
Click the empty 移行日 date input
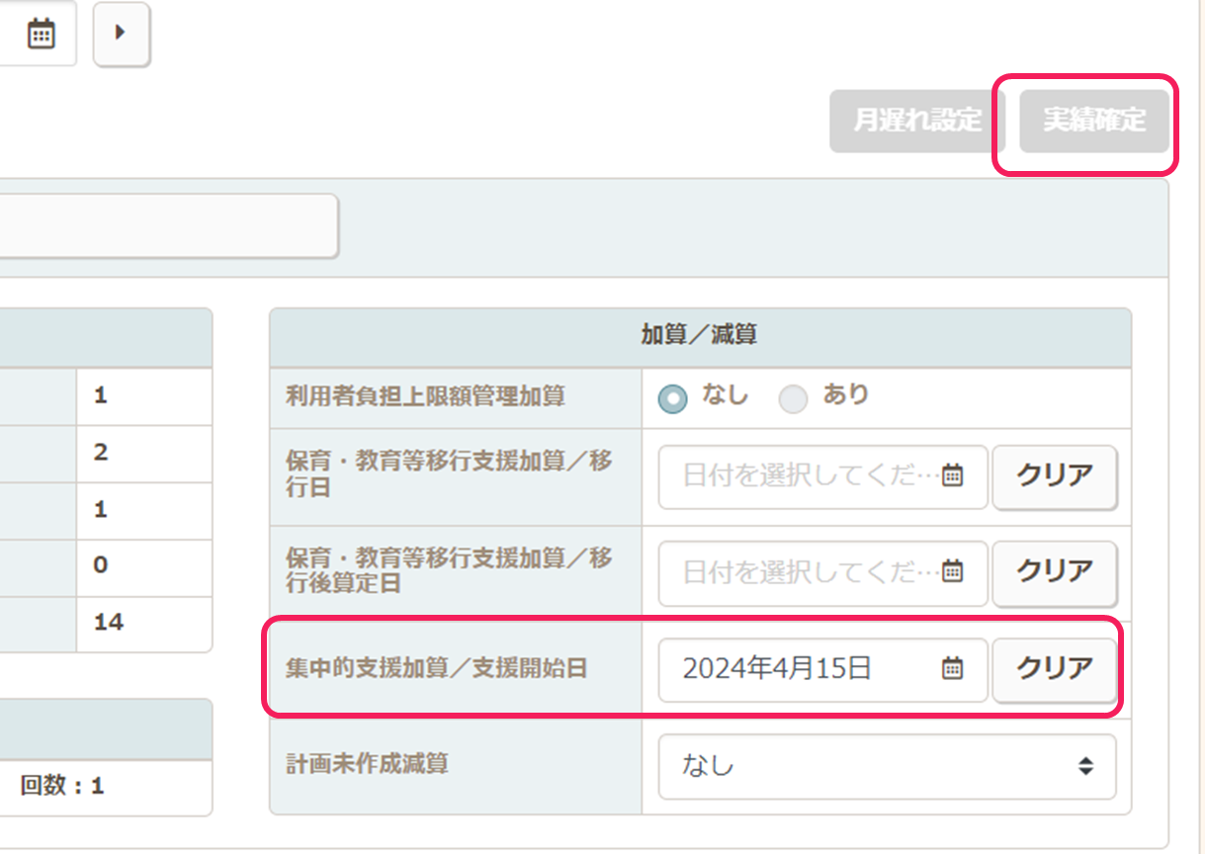(806, 476)
